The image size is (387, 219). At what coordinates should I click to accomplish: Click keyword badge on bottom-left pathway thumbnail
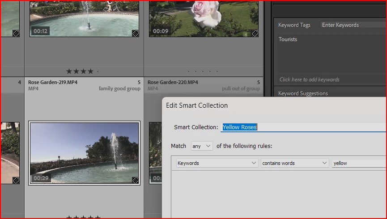pos(16,180)
